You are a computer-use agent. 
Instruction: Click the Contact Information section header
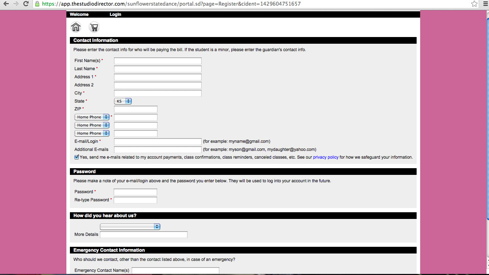pos(243,40)
